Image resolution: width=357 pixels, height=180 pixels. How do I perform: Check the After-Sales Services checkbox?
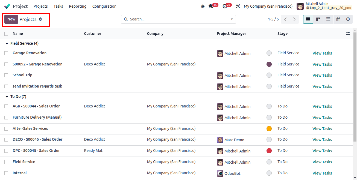coord(6,129)
